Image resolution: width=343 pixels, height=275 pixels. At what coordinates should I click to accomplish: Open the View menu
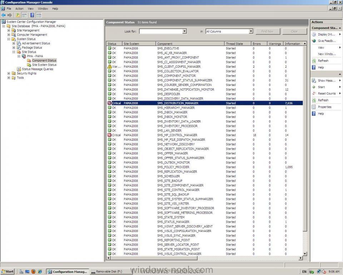[31, 9]
